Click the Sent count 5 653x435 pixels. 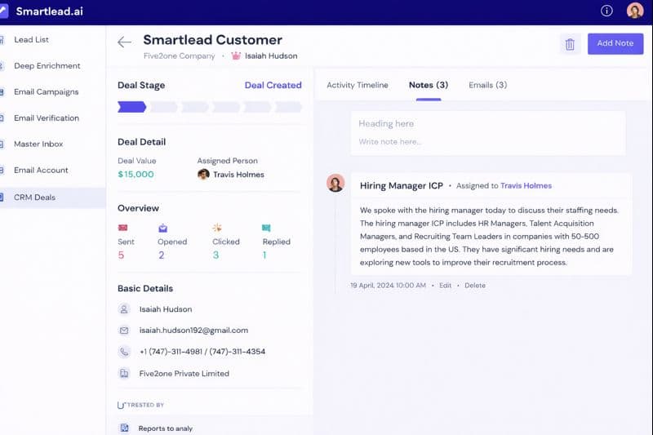coord(121,255)
